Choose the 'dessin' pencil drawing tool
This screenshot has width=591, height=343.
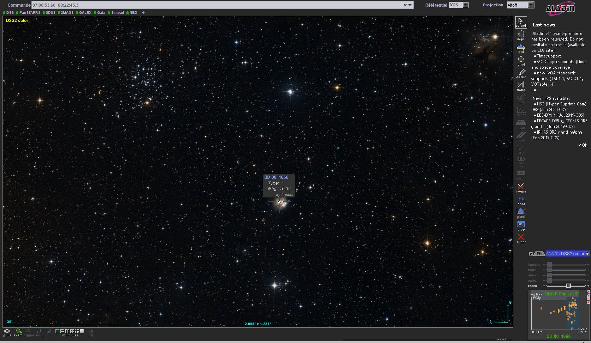coord(521,73)
